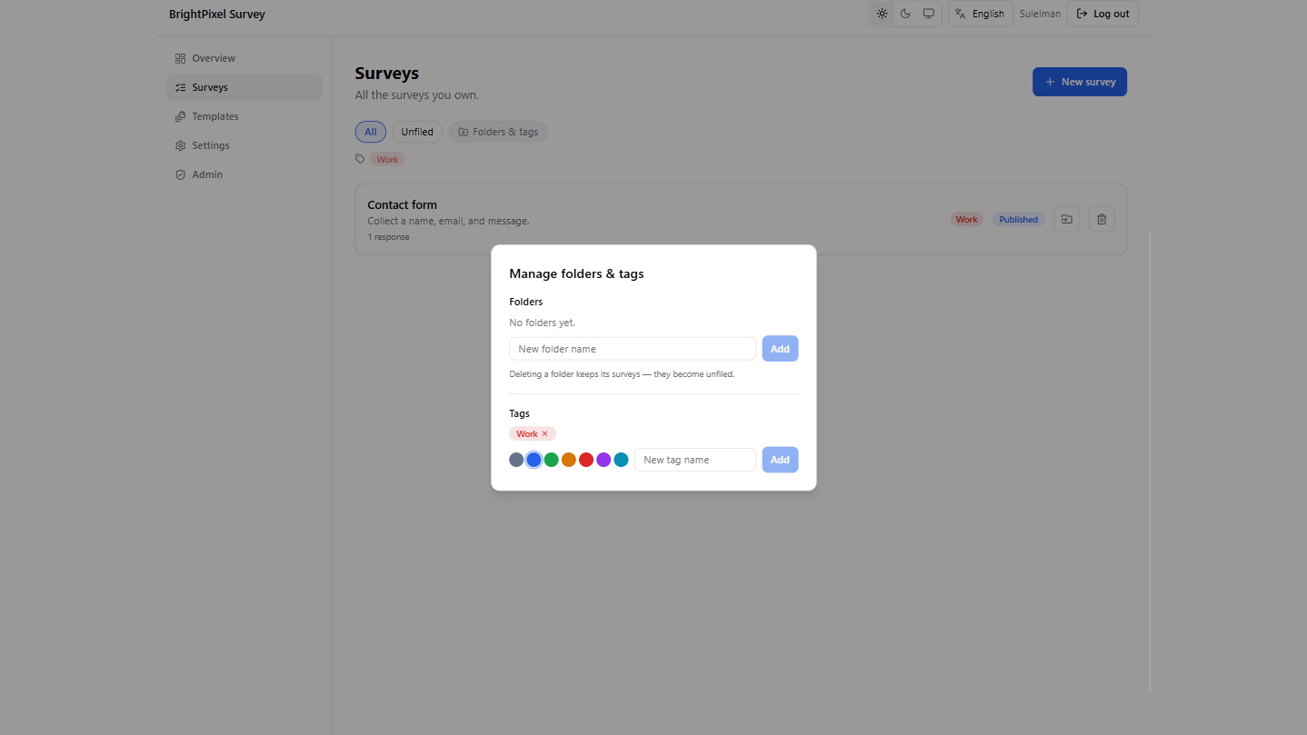1307x735 pixels.
Task: Click the 1 response text
Action: tap(388, 237)
